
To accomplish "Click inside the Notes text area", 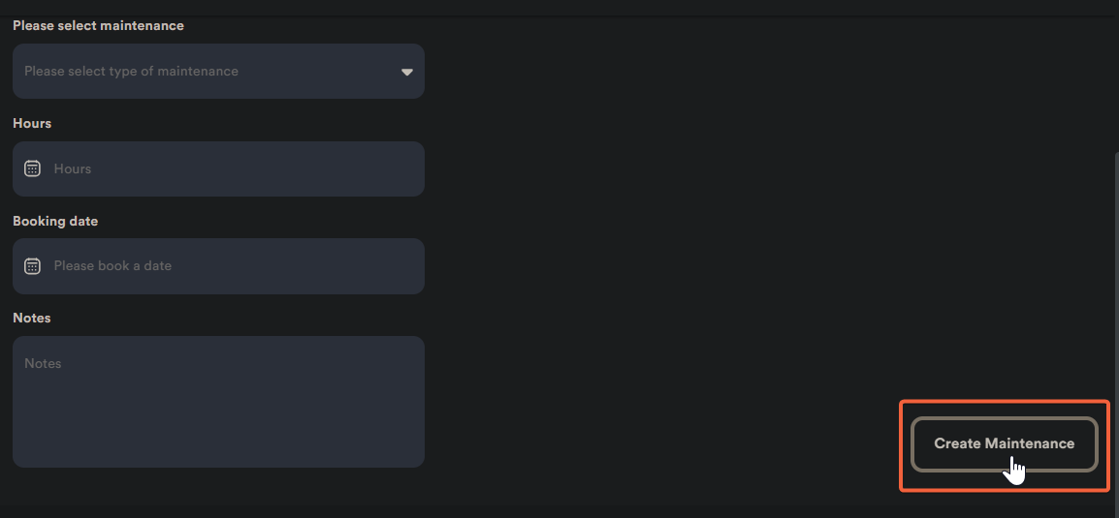I will pos(218,401).
